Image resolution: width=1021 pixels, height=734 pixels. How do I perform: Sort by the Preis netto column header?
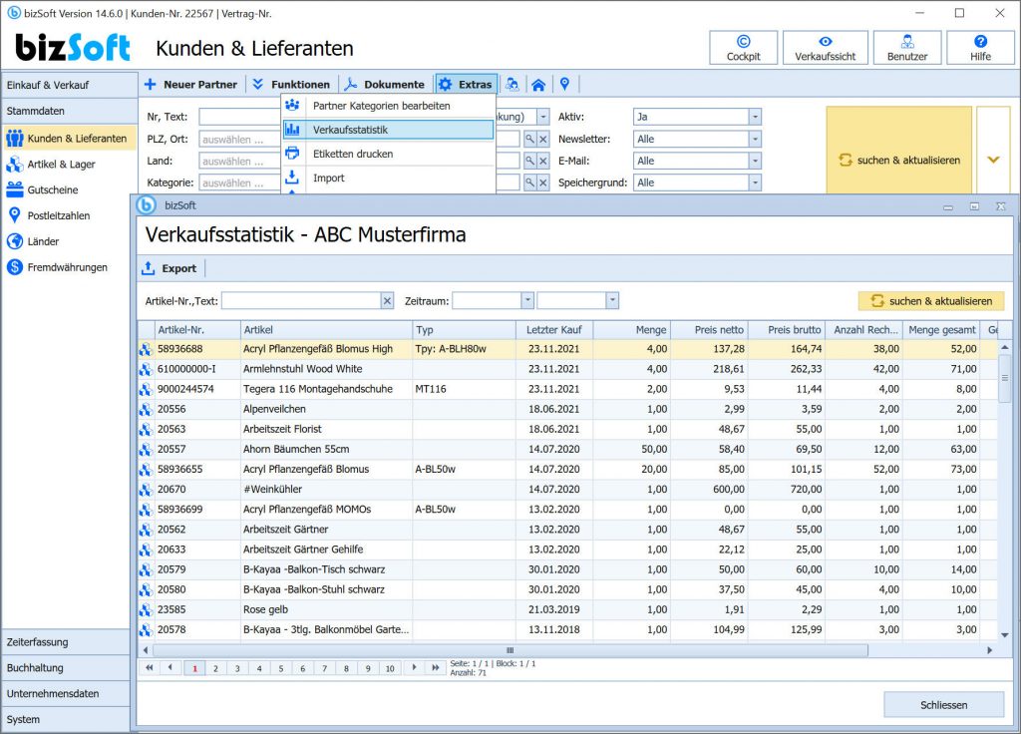pos(709,329)
